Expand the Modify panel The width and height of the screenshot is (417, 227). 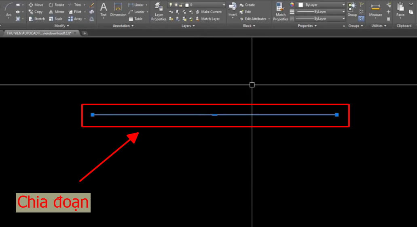click(61, 26)
